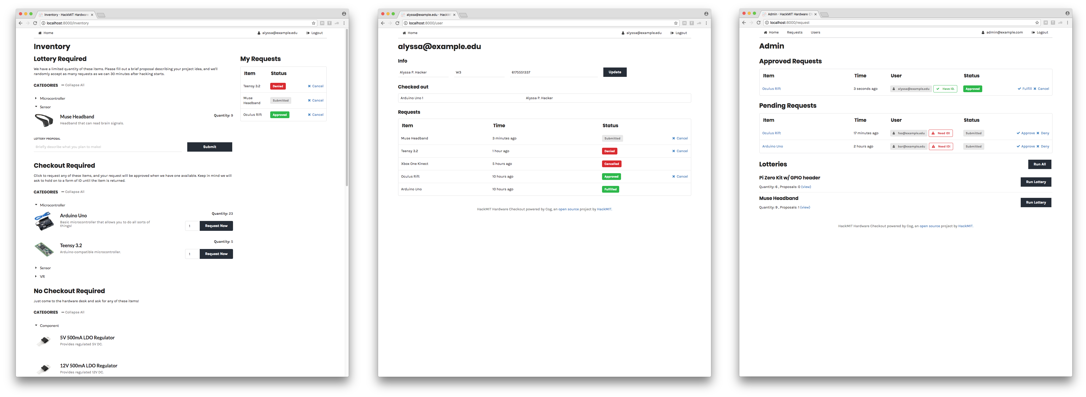The image size is (1086, 397).
Task: Run Lottery for Muse Headband
Action: click(x=1036, y=203)
